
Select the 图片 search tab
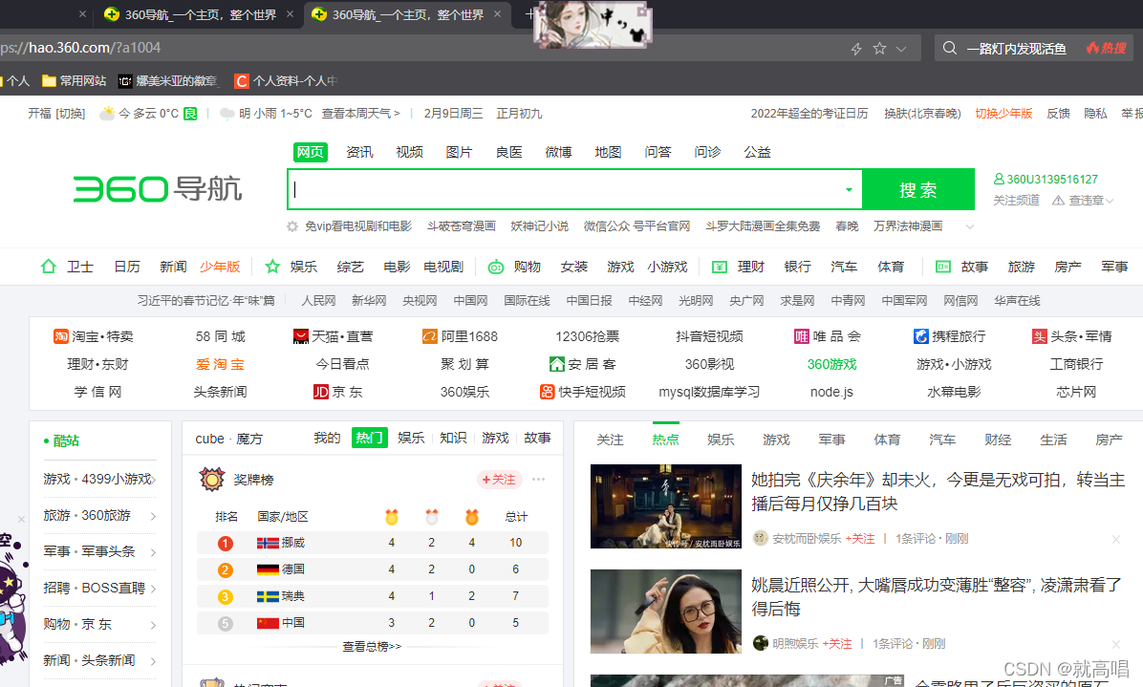click(459, 152)
